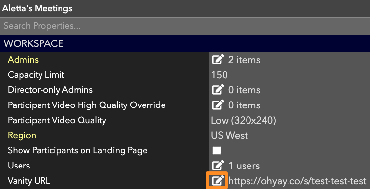
Task: Click "0 items" in the High Quality Override row
Action: tap(244, 105)
